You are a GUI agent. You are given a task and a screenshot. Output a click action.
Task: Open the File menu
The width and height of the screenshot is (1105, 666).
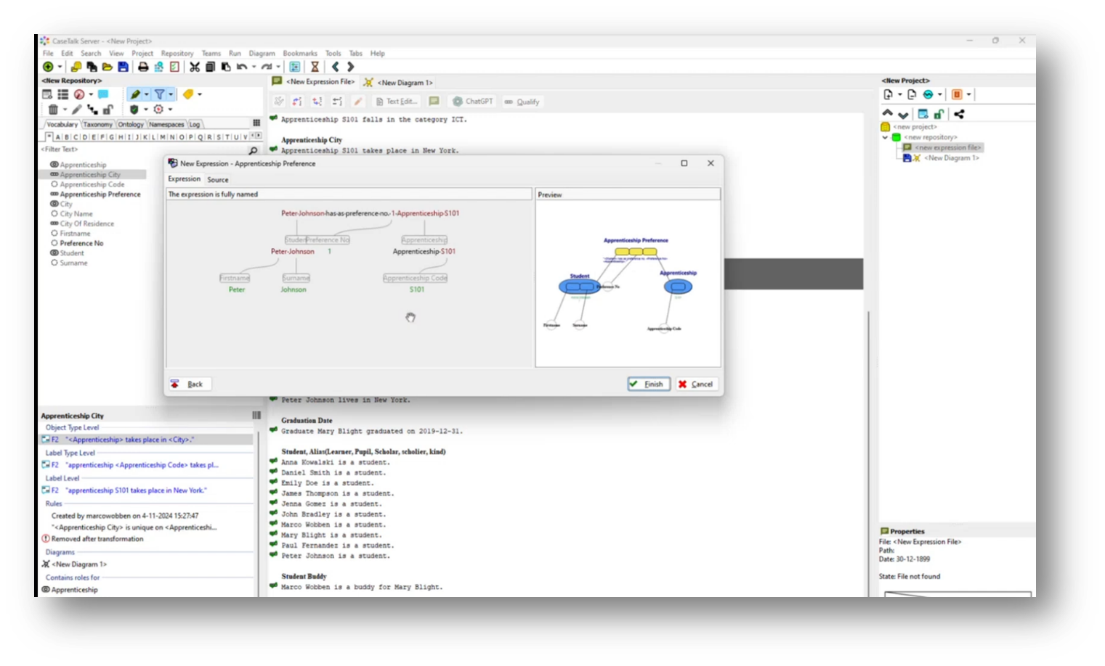coord(48,54)
